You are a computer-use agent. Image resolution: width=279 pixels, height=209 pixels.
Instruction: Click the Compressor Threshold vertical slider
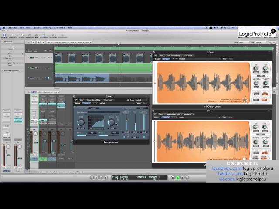[x=126, y=122]
